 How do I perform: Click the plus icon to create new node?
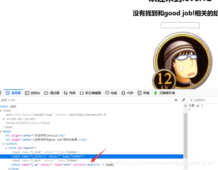tap(176, 100)
